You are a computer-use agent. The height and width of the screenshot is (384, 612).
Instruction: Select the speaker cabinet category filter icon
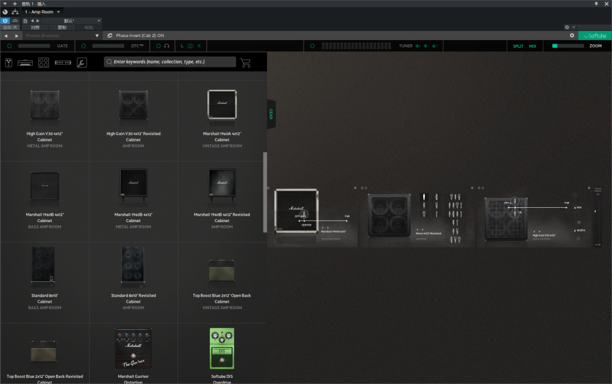coord(43,62)
